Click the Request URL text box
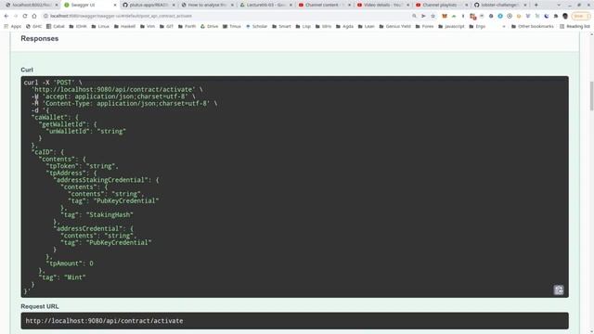The width and height of the screenshot is (594, 334). (295, 321)
